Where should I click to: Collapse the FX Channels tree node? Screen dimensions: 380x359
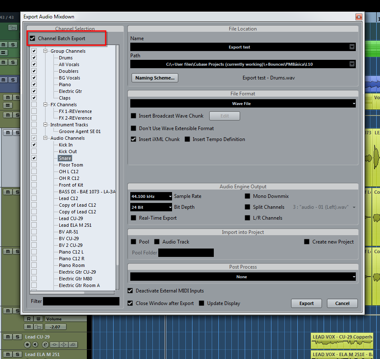(x=45, y=105)
